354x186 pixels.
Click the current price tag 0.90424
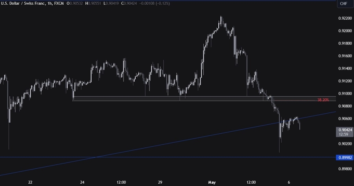[x=345, y=129]
